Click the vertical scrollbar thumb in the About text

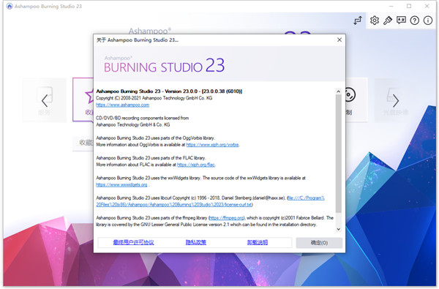339,154
